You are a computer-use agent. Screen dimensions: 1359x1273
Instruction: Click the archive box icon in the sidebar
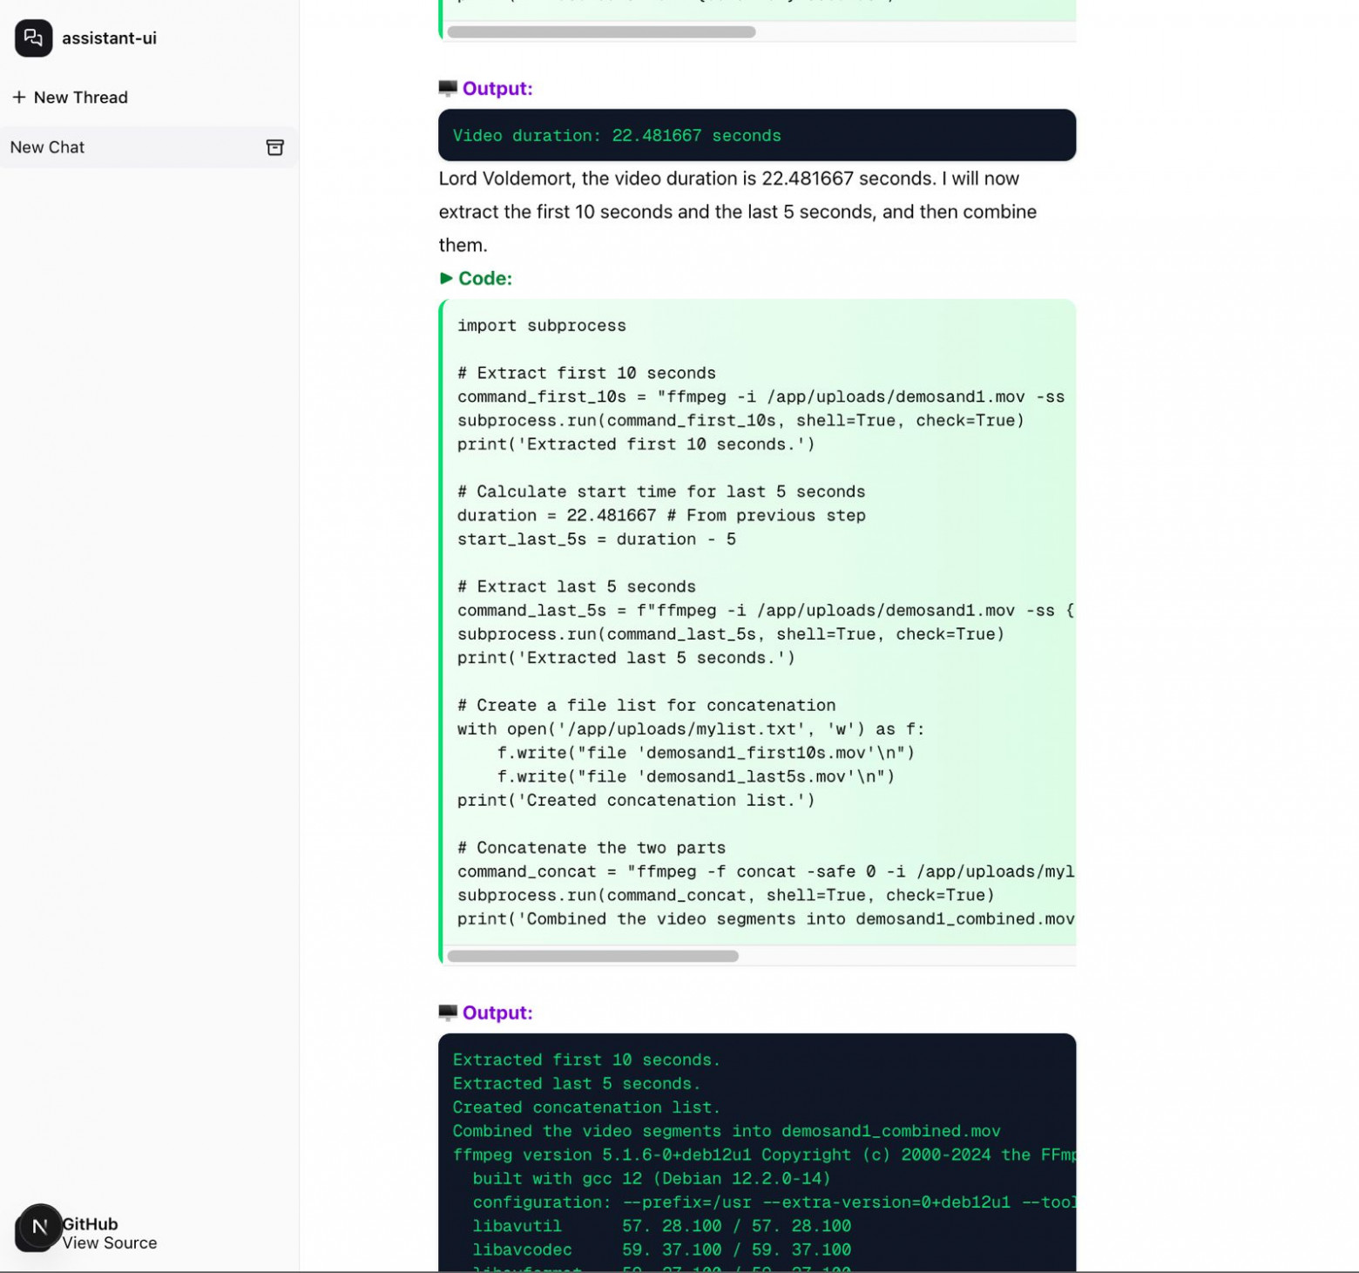274,147
